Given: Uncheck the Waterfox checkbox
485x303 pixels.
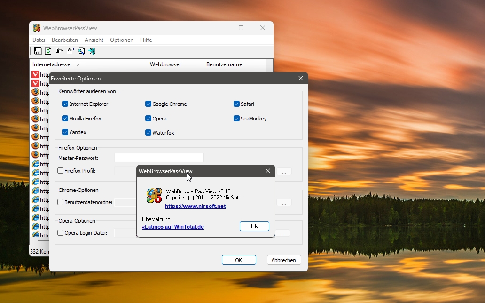Looking at the screenshot, I should tap(148, 133).
